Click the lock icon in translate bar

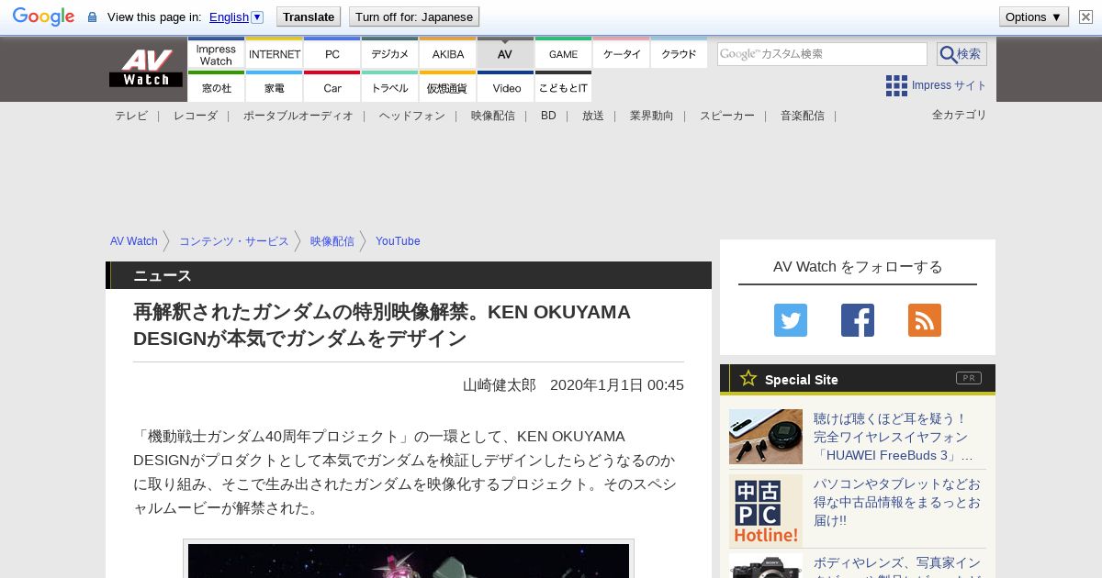pos(92,17)
